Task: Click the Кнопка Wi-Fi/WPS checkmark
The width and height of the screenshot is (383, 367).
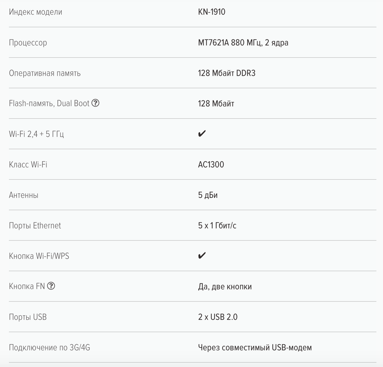Action: 202,255
